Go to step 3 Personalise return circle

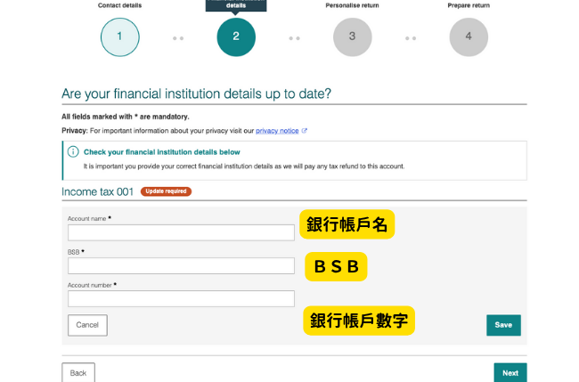coord(352,37)
